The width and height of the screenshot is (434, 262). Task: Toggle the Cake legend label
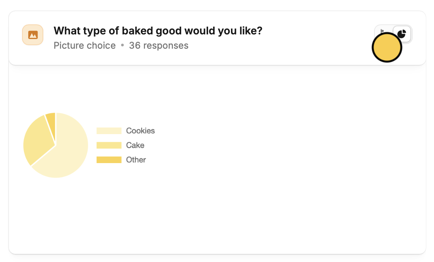[135, 145]
